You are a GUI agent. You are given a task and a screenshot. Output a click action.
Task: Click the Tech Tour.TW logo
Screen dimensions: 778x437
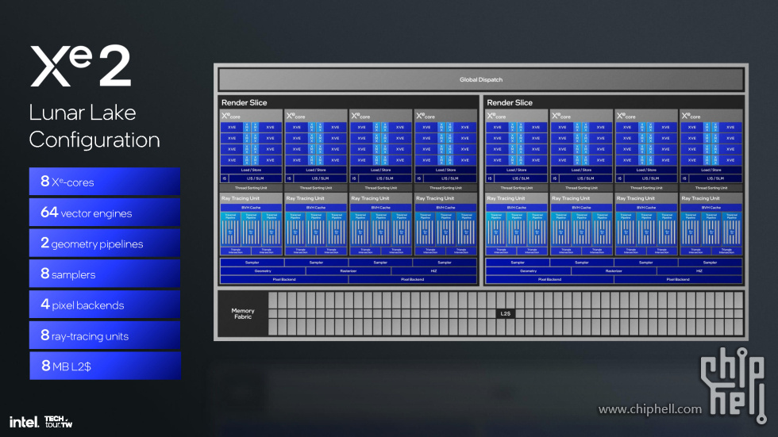(x=59, y=422)
